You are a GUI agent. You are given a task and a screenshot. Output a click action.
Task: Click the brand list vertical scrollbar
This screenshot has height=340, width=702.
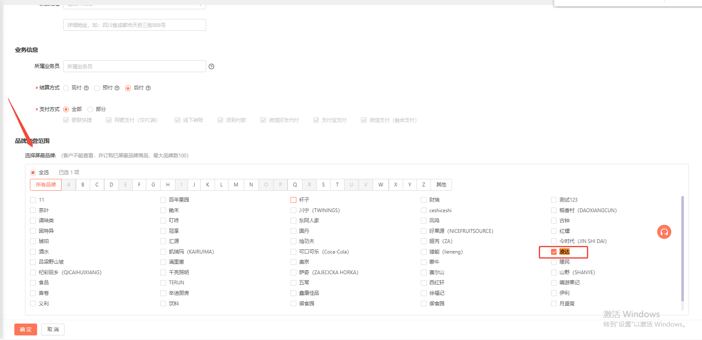pyautogui.click(x=683, y=249)
